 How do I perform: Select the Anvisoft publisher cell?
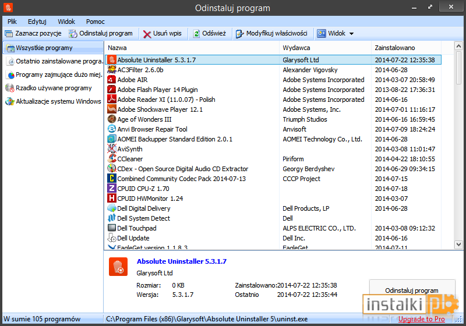294,129
